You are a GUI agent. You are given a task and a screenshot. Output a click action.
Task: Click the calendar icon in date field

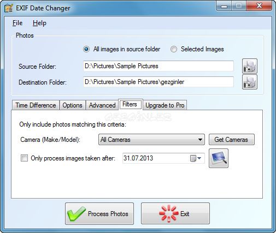click(x=193, y=158)
